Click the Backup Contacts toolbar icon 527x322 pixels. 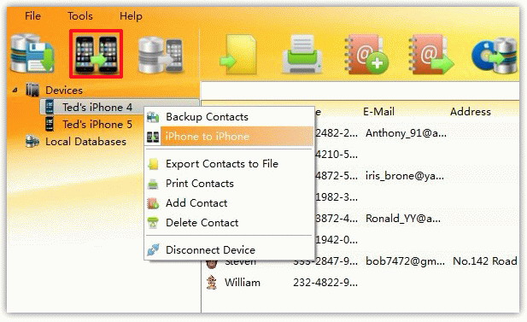coord(32,54)
